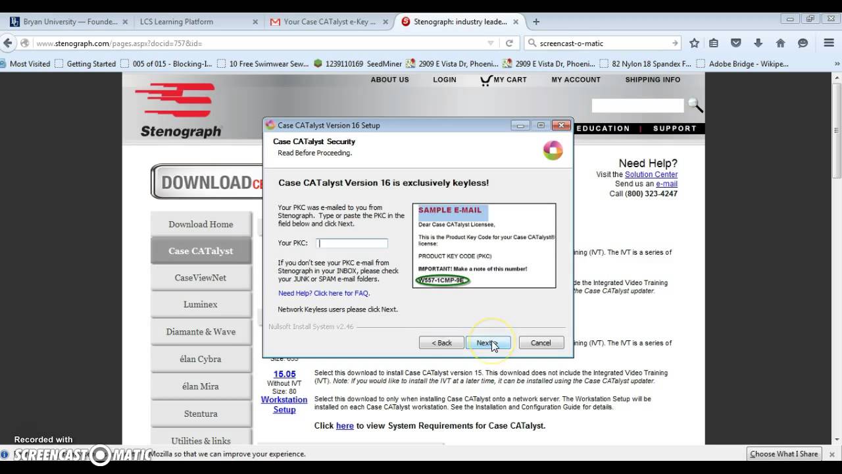
Task: Reload the page with the refresh icon
Action: (509, 43)
